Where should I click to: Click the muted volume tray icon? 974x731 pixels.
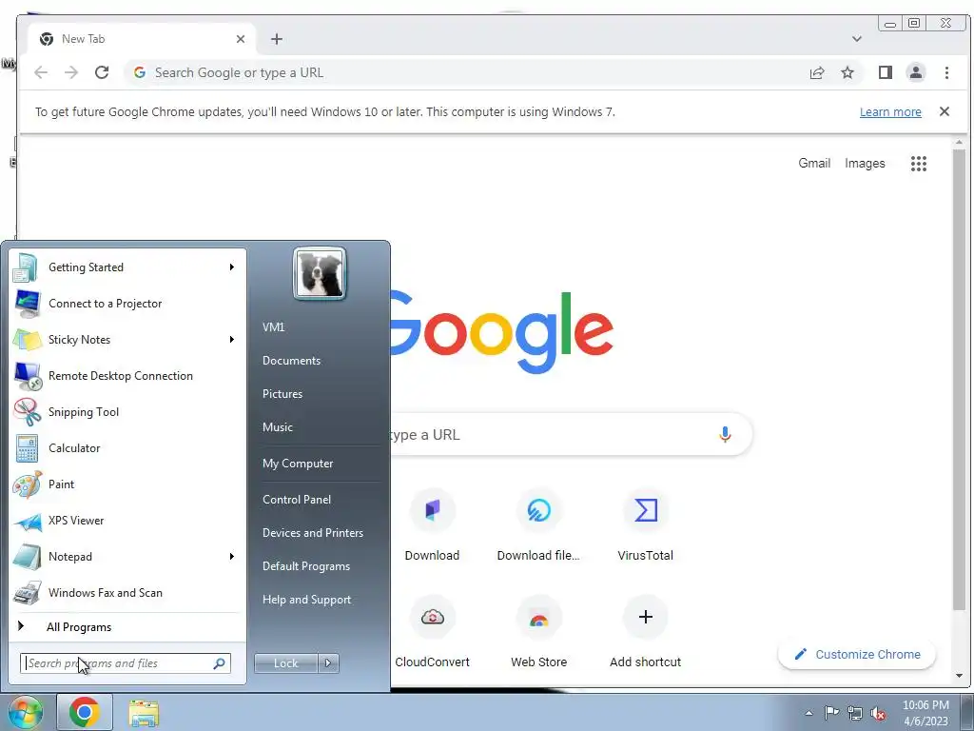click(878, 713)
